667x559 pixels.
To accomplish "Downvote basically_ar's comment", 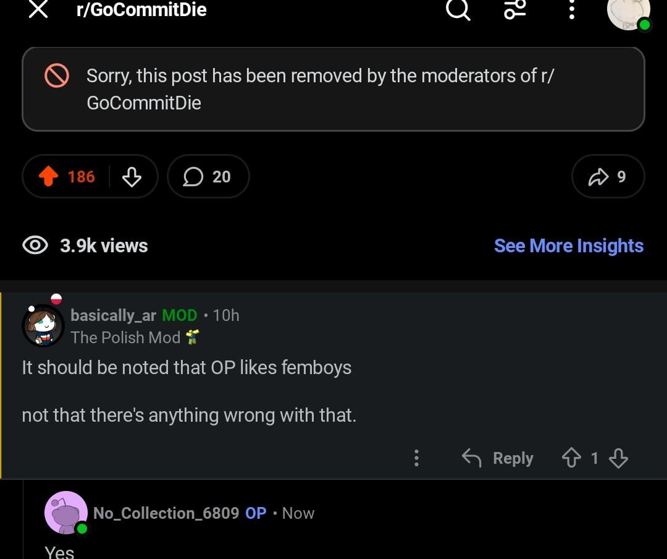I will [618, 458].
